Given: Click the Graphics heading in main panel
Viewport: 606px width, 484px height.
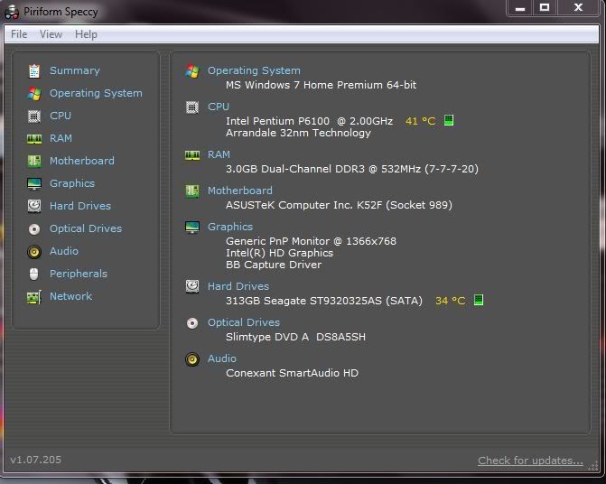Looking at the screenshot, I should click(x=230, y=227).
